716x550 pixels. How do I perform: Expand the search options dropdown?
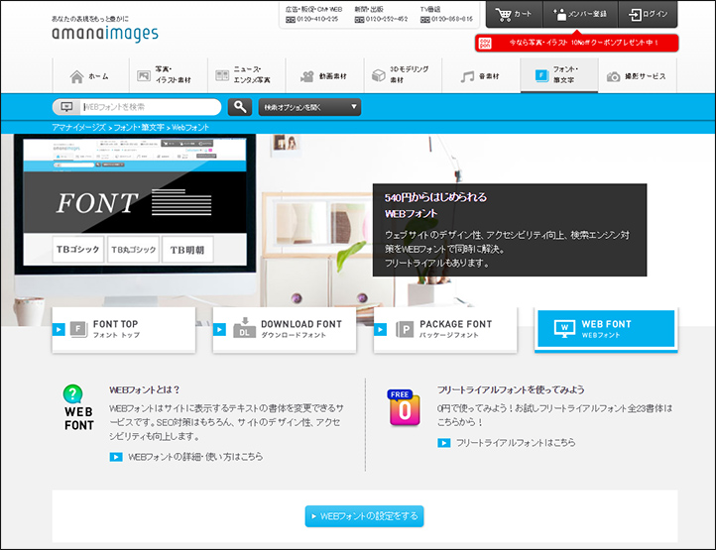click(309, 107)
